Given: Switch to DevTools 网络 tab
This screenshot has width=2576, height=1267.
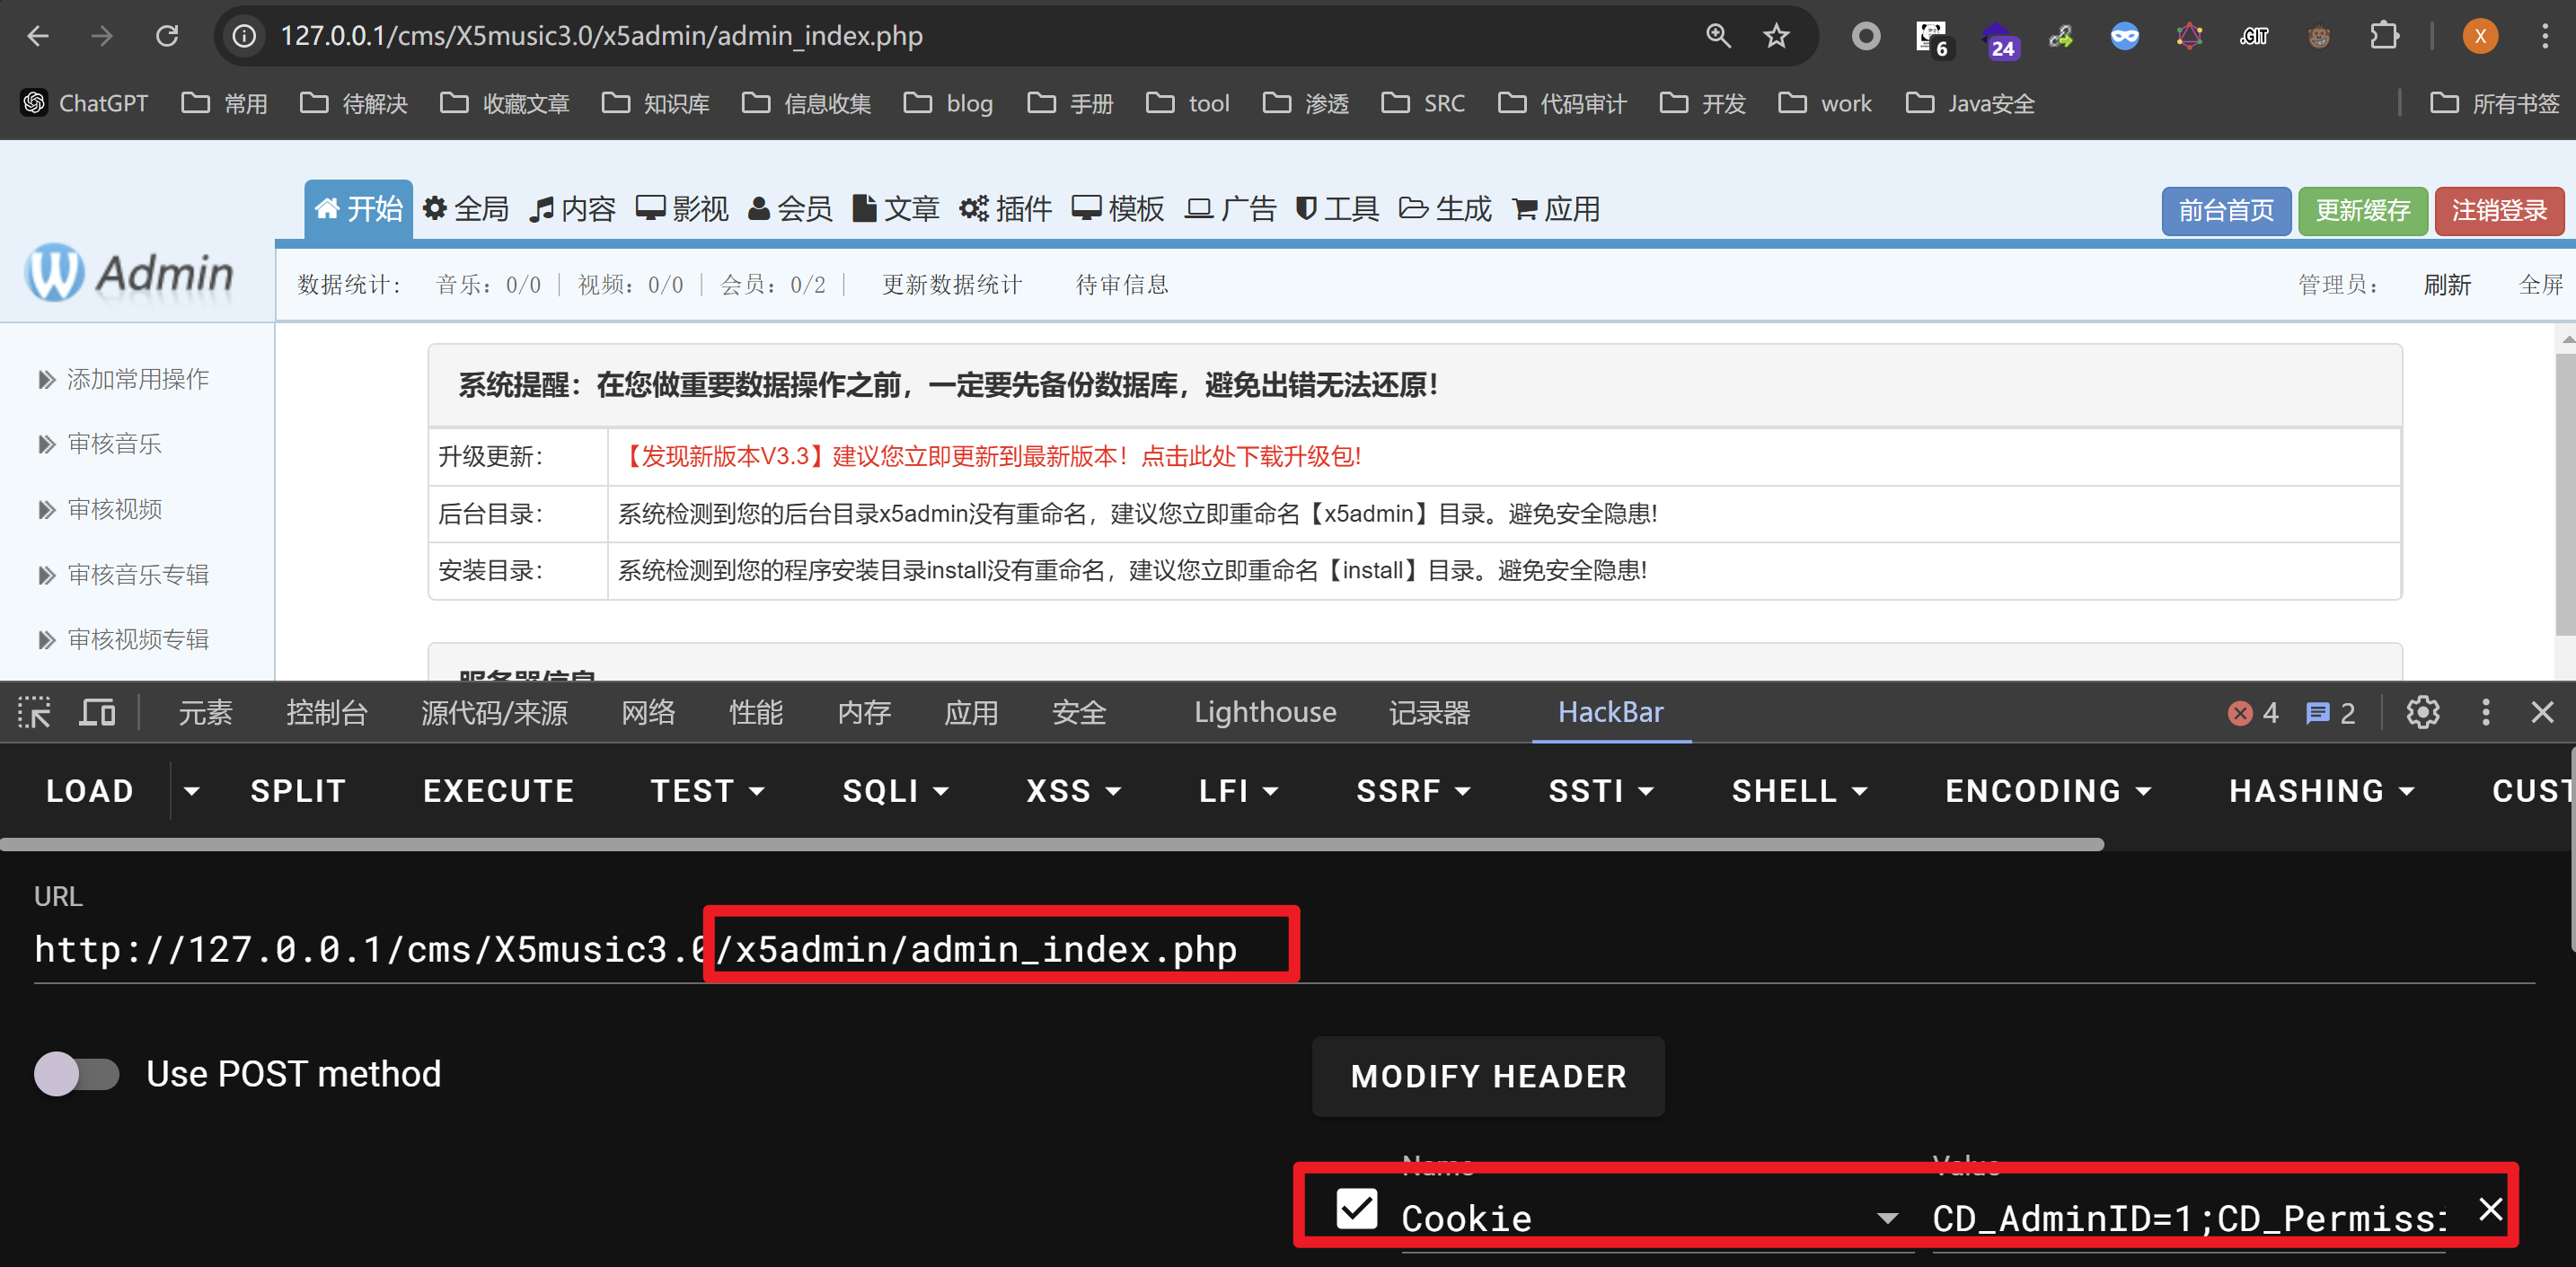Looking at the screenshot, I should click(x=648, y=712).
